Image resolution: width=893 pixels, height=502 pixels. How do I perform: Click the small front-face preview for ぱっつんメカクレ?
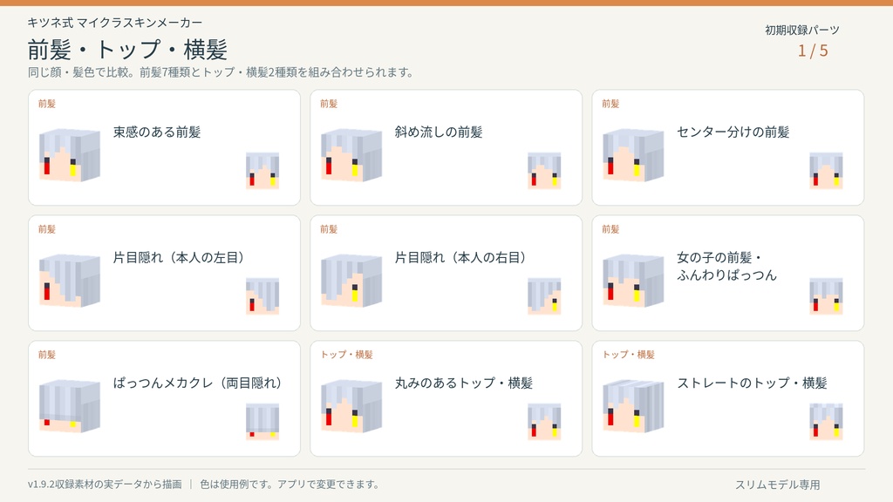point(262,421)
